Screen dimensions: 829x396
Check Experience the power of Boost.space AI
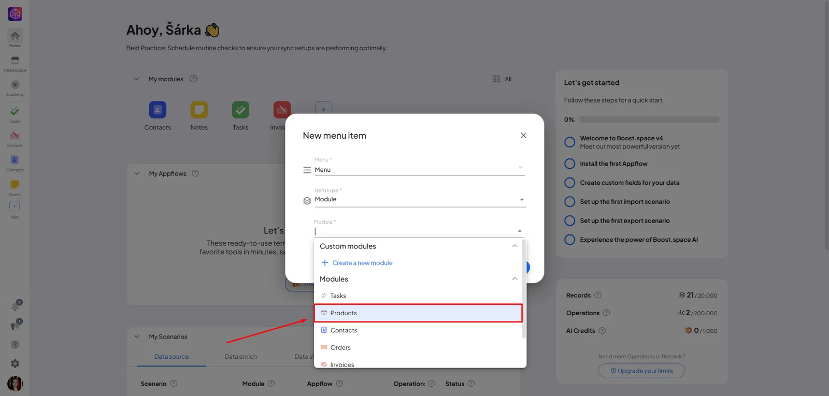click(x=570, y=240)
